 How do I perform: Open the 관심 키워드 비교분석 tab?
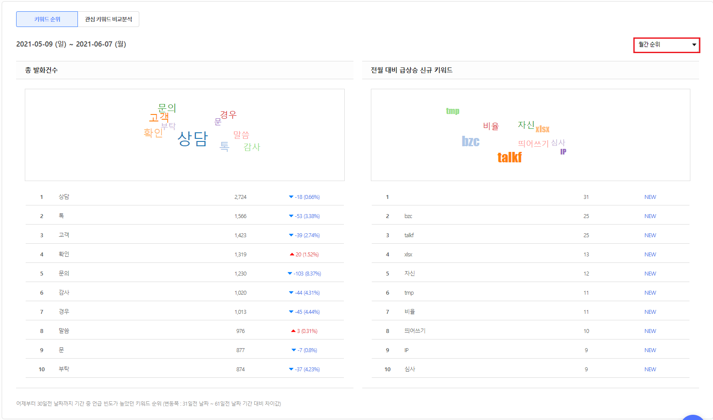click(108, 19)
